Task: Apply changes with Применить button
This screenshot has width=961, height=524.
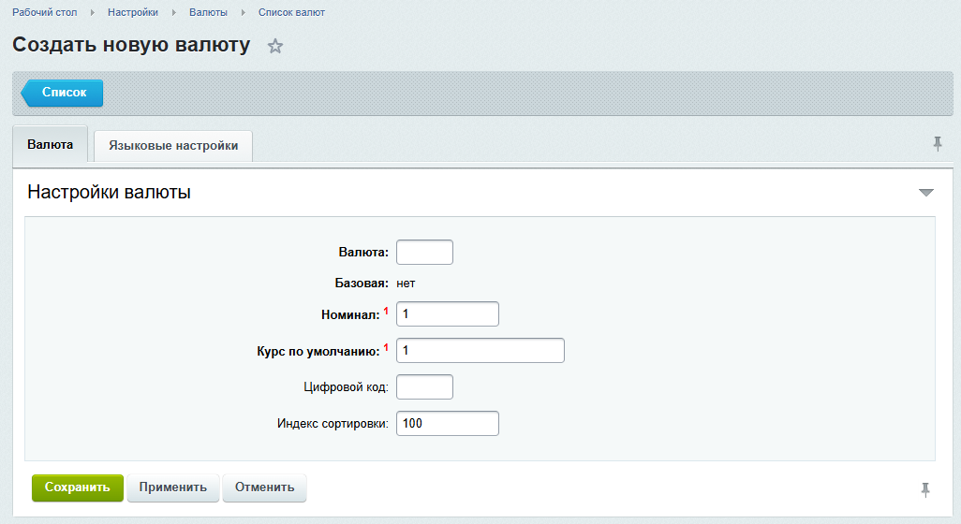Action: [173, 488]
